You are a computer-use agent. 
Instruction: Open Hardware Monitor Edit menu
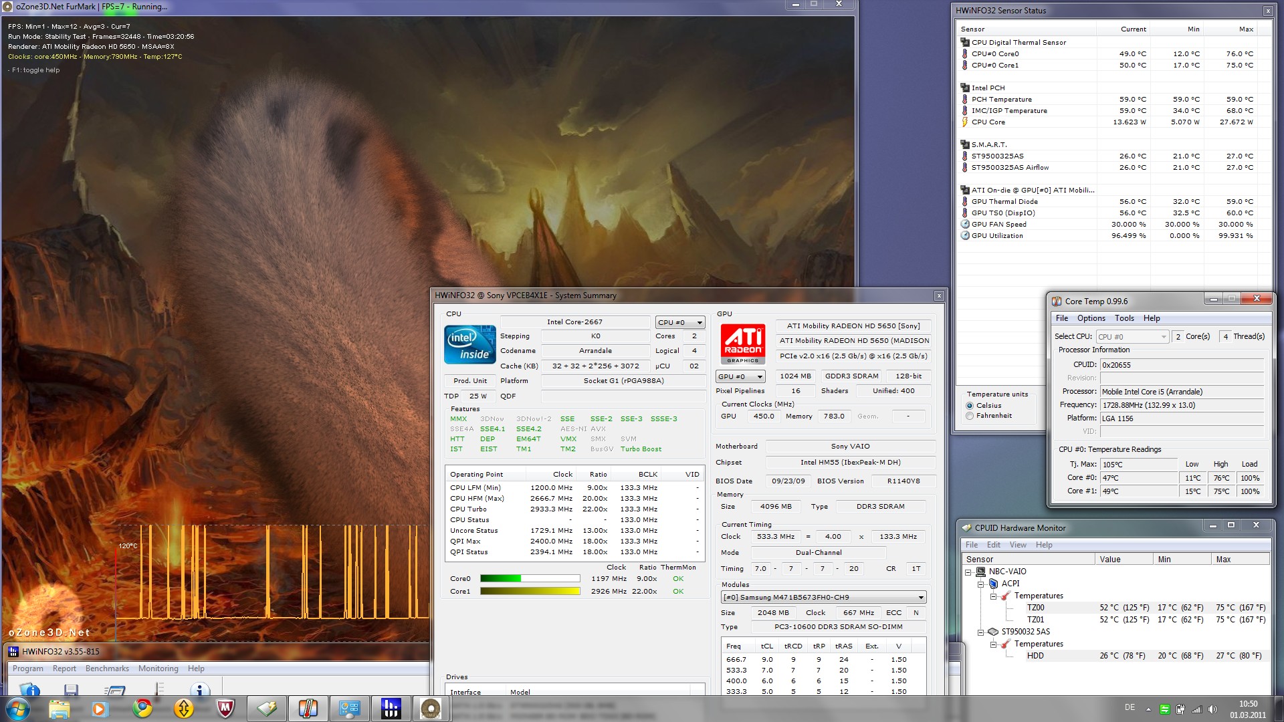coord(994,545)
